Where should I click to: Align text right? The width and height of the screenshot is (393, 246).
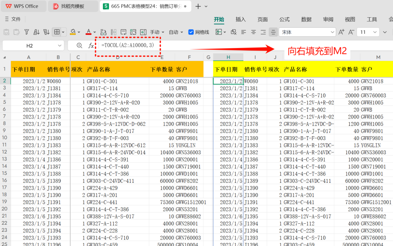click(263, 32)
